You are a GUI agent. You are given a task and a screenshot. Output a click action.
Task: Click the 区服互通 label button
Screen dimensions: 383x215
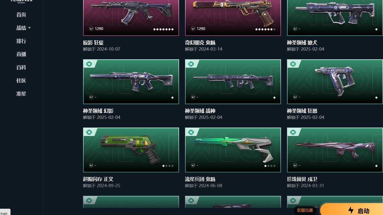coord(305,210)
